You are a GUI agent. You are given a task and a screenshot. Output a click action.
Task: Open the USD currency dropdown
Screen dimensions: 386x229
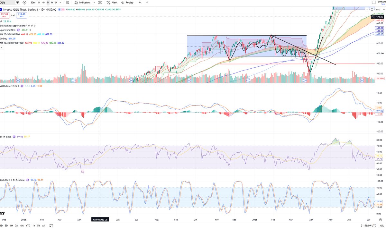pyautogui.click(x=380, y=10)
